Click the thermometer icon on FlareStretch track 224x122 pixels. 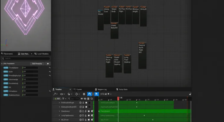[86, 111]
